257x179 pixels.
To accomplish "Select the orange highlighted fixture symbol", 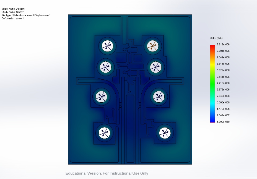I will tap(153, 46).
